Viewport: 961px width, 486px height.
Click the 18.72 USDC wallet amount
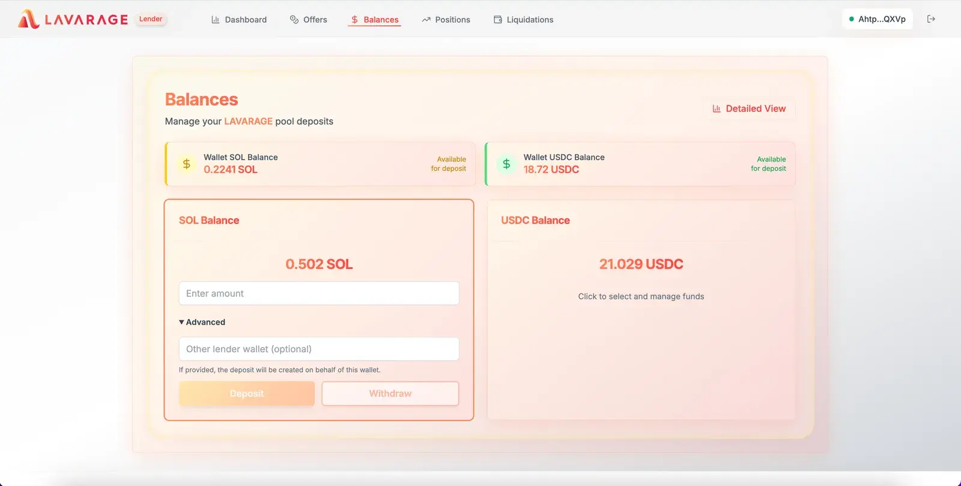coord(551,170)
